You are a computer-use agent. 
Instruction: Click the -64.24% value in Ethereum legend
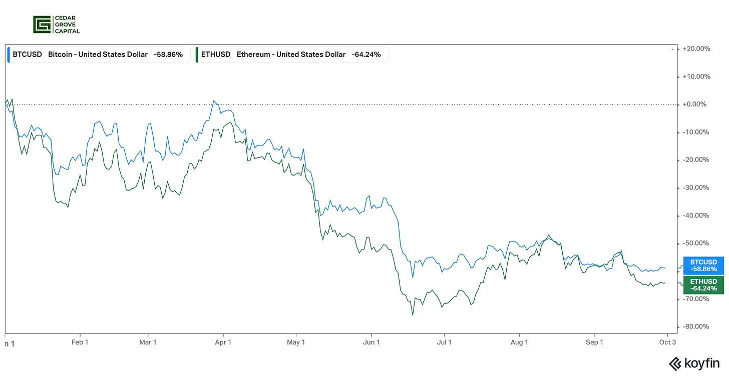[x=366, y=54]
